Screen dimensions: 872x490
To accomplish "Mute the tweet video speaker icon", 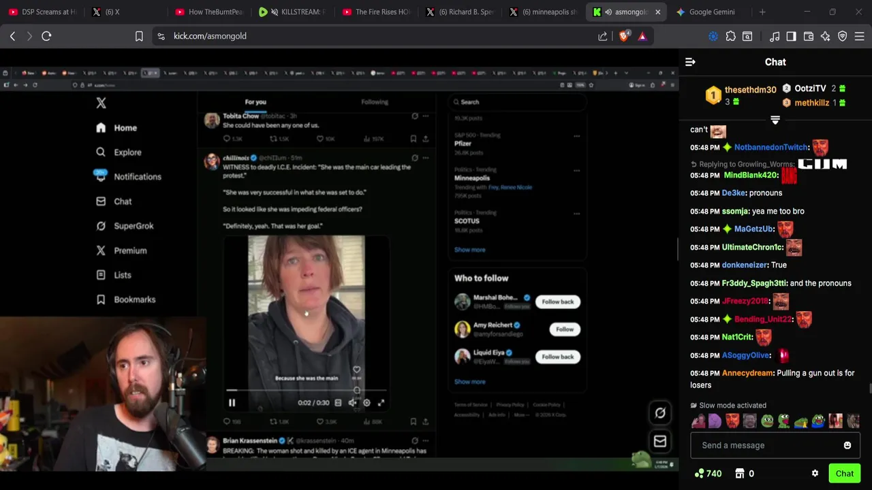I will pos(352,402).
